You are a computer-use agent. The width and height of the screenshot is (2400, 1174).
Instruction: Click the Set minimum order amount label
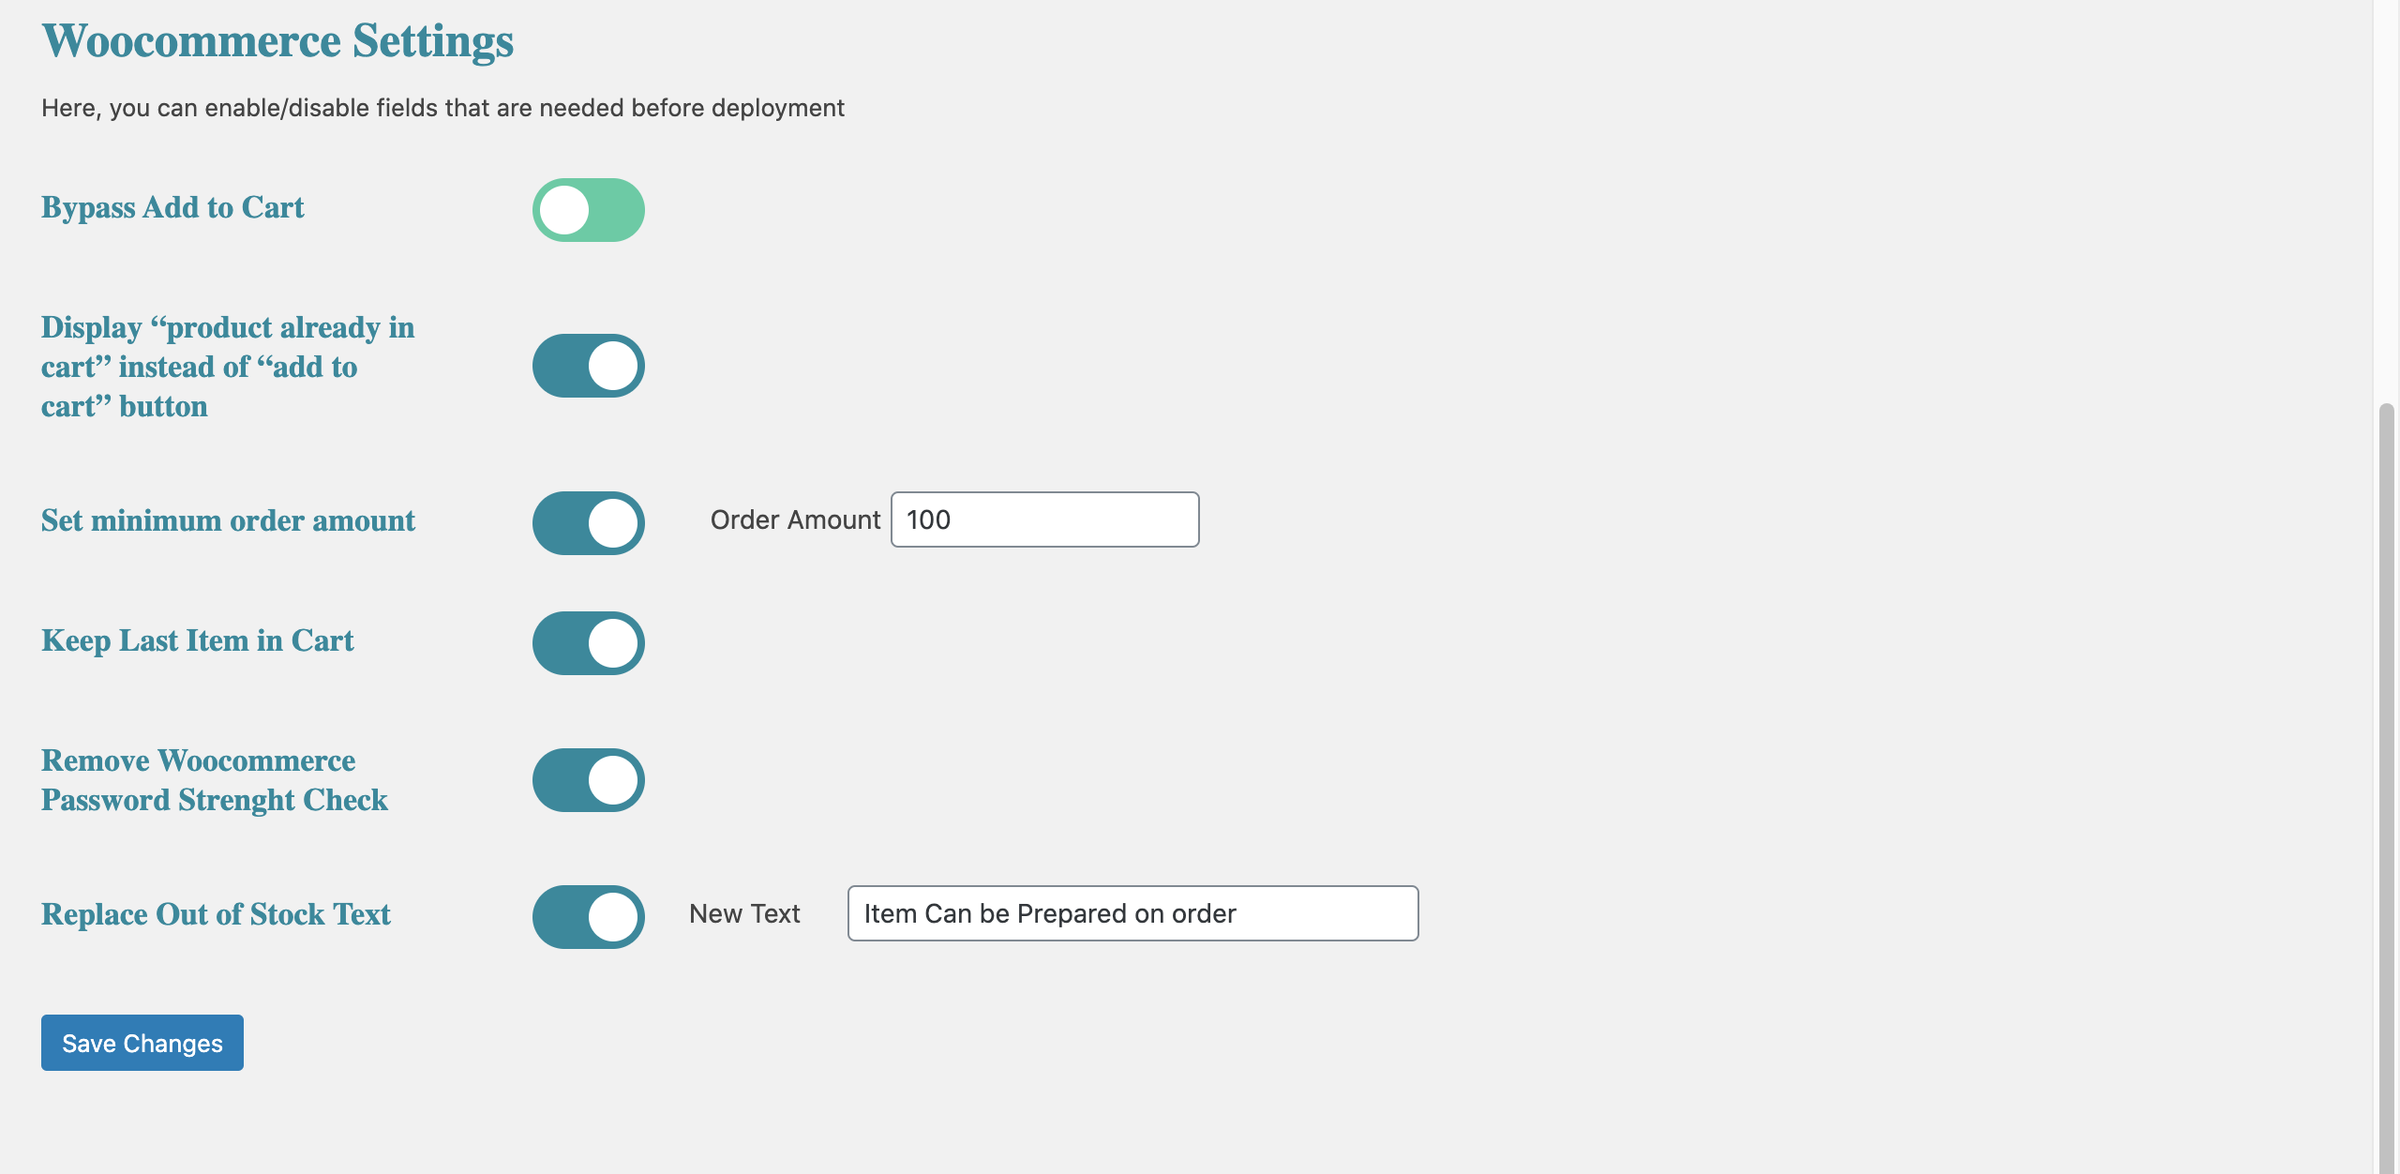click(x=228, y=520)
